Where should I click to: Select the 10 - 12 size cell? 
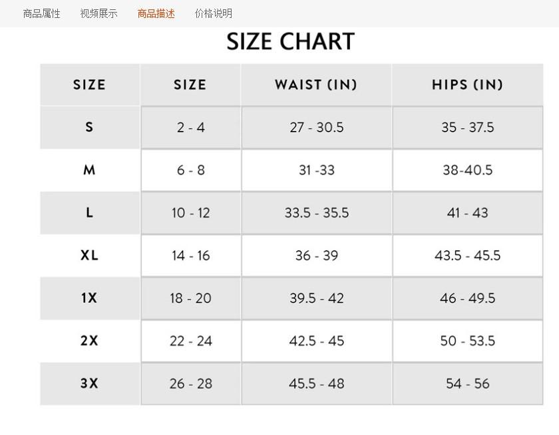coord(190,213)
